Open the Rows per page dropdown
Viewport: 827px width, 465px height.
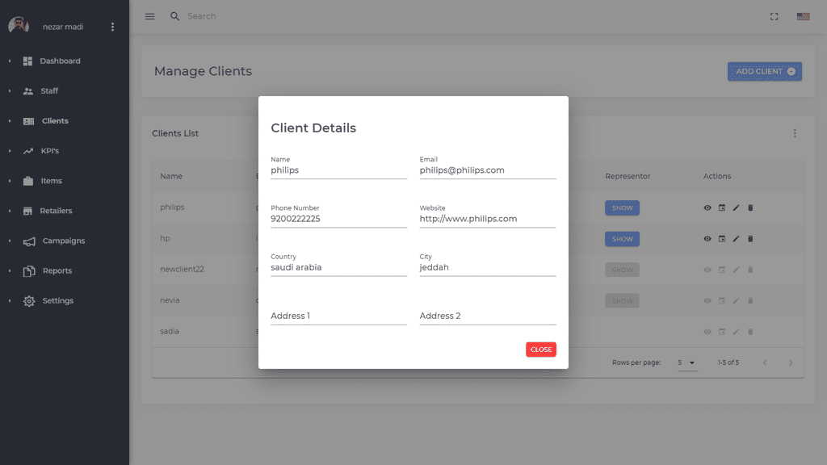(x=686, y=362)
